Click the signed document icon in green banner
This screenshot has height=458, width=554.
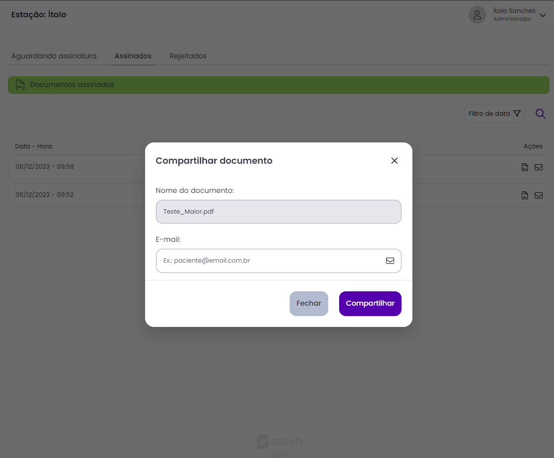click(20, 85)
